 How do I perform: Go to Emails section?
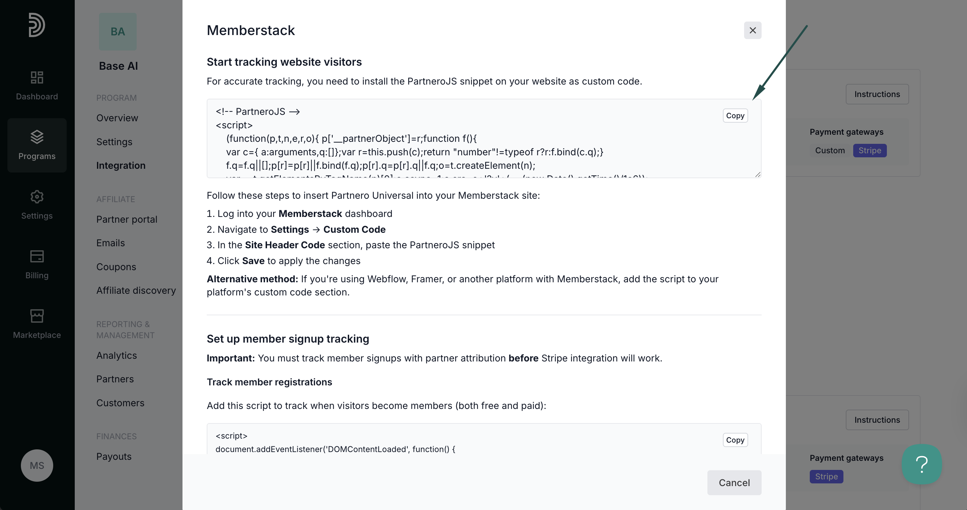[110, 243]
